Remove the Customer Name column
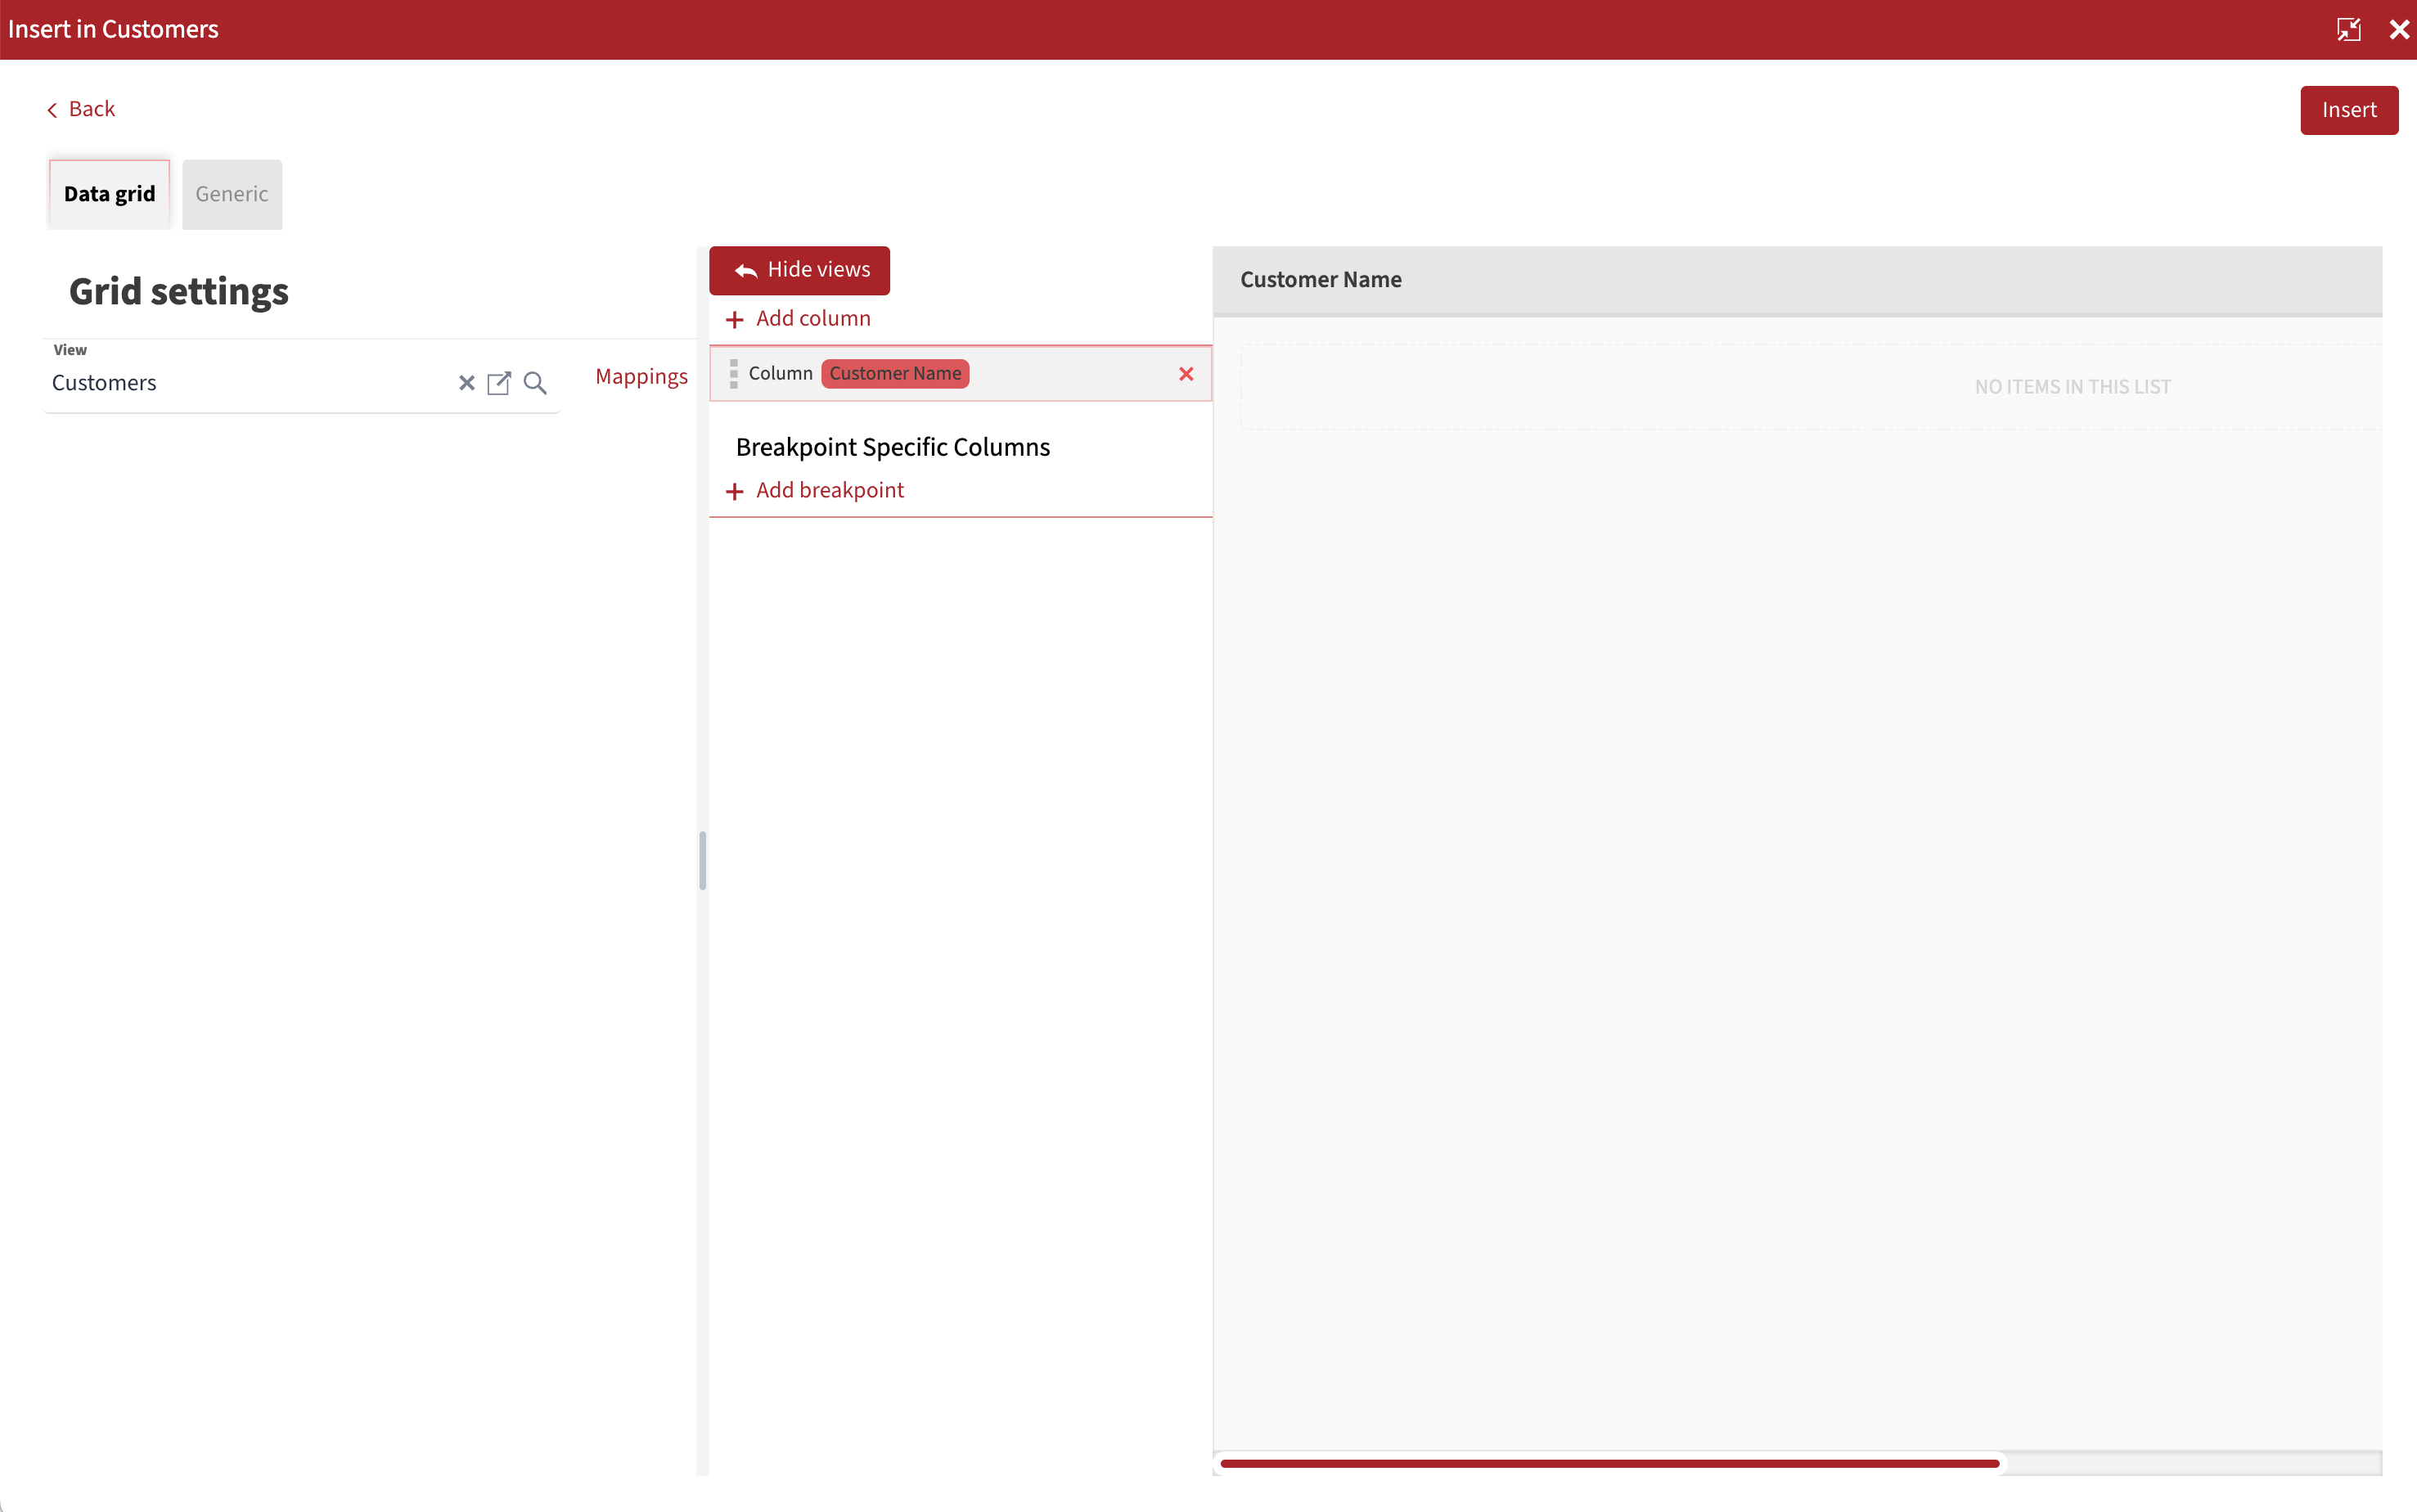The image size is (2417, 1512). (x=1186, y=373)
